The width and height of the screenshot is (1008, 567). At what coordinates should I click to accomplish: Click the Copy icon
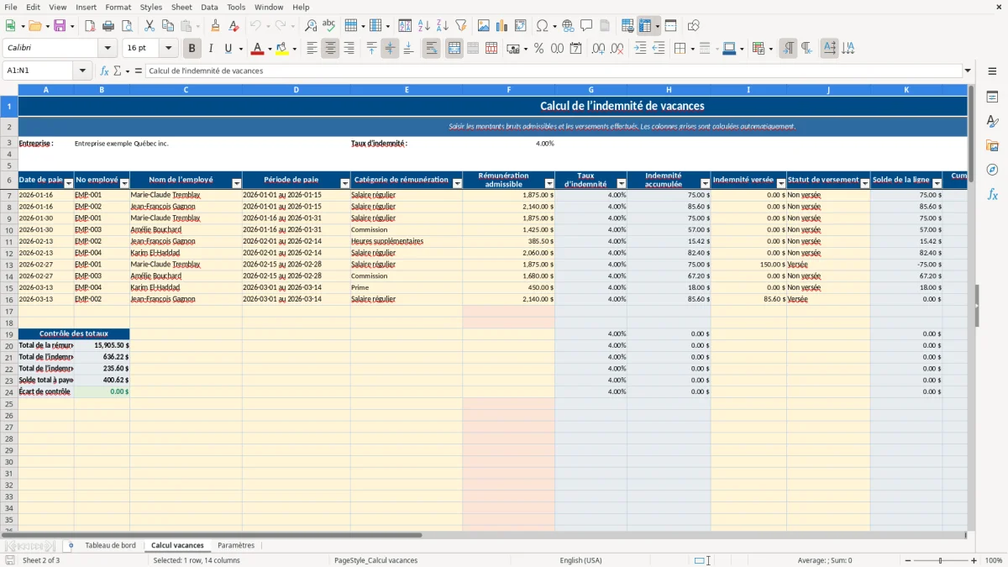coord(167,26)
